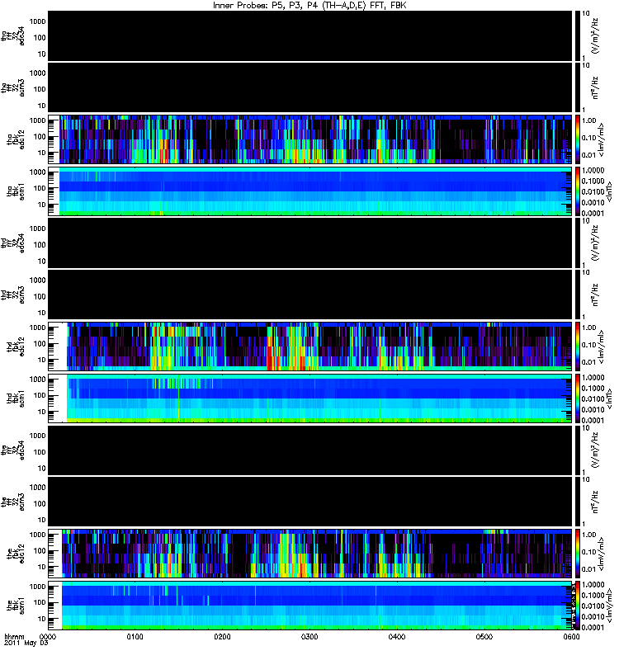Pick the black color bar beside thd fff scm3

(x=578, y=295)
